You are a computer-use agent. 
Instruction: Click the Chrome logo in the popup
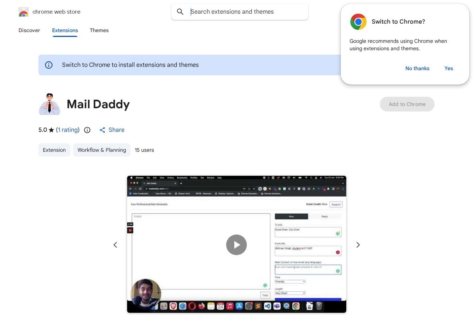(x=358, y=22)
